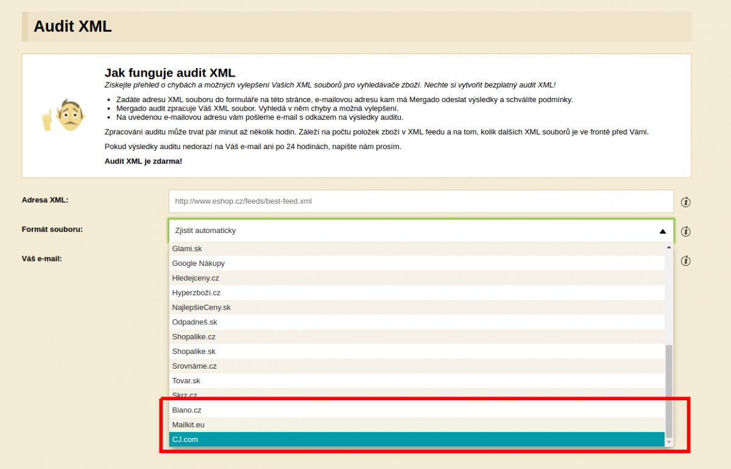Choose Shopalike.sk format option
731x469 pixels.
point(417,351)
